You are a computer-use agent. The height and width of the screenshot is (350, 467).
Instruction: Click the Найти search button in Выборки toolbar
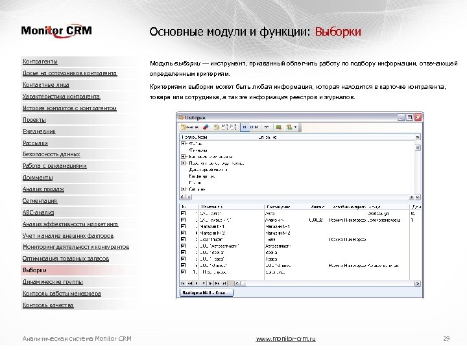click(189, 127)
